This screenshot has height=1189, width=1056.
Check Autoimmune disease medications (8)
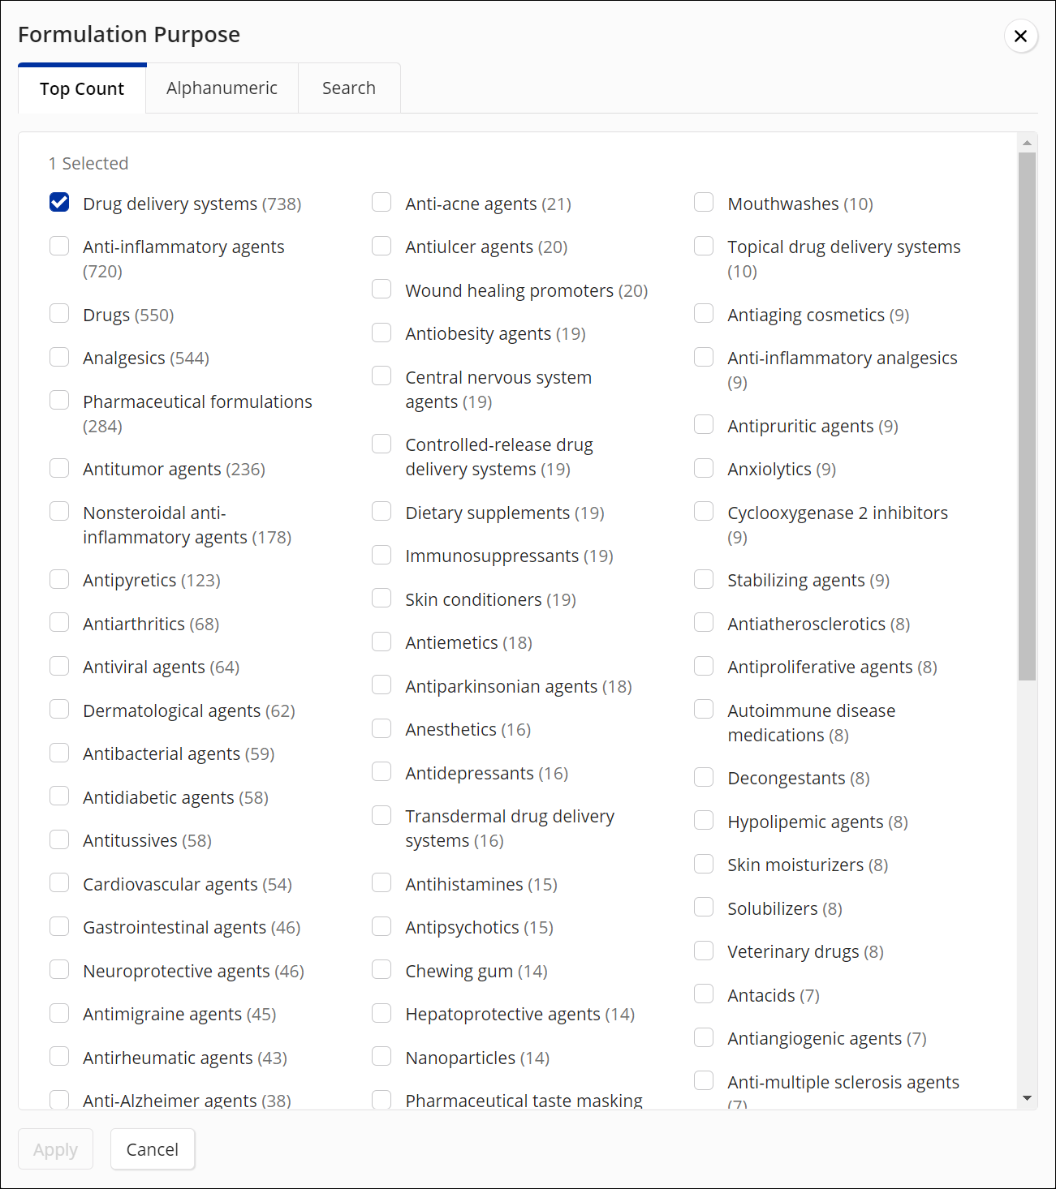pyautogui.click(x=704, y=710)
